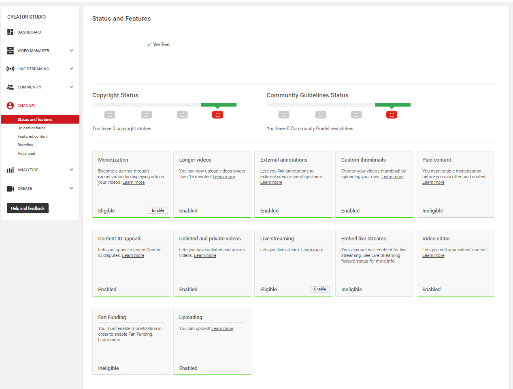Click the Video Manager icon
This screenshot has width=513, height=389.
point(11,50)
